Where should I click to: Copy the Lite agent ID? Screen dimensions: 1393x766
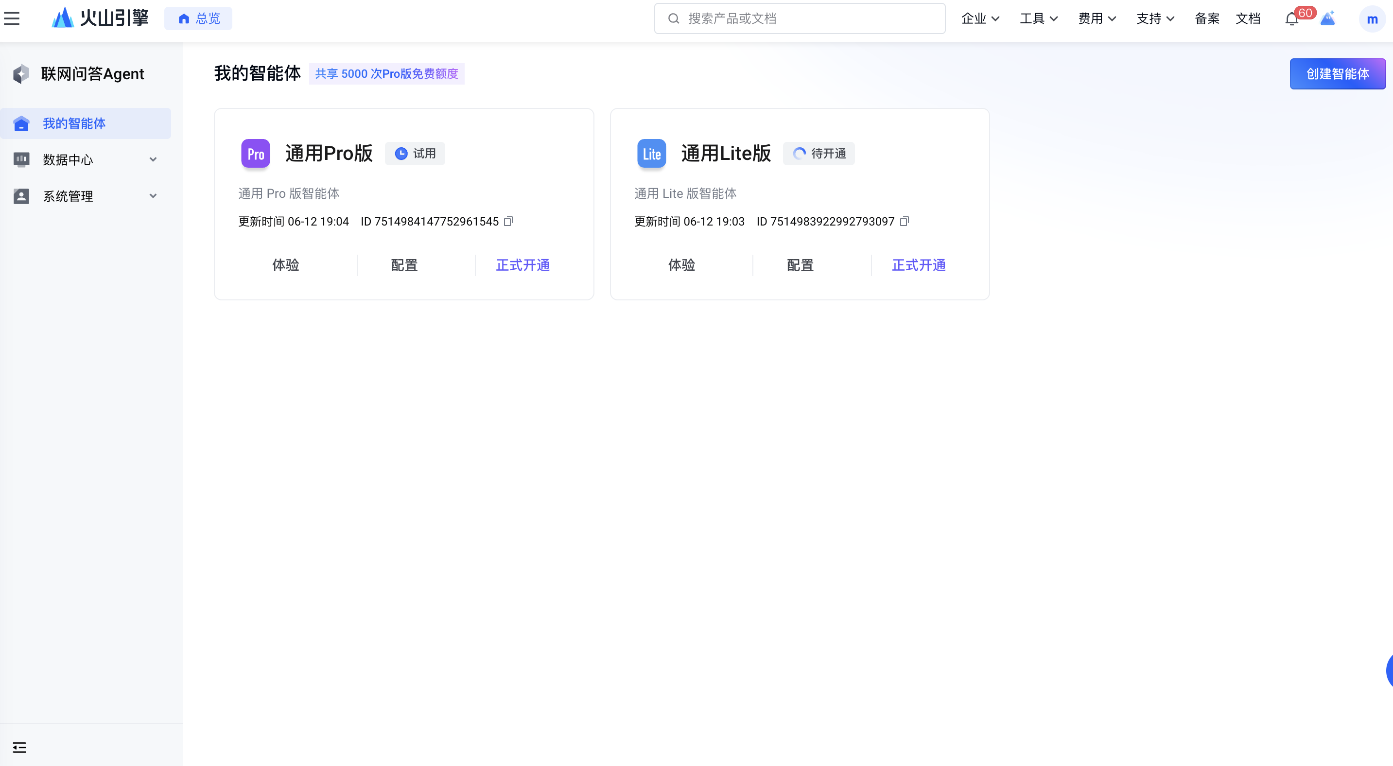tap(904, 221)
